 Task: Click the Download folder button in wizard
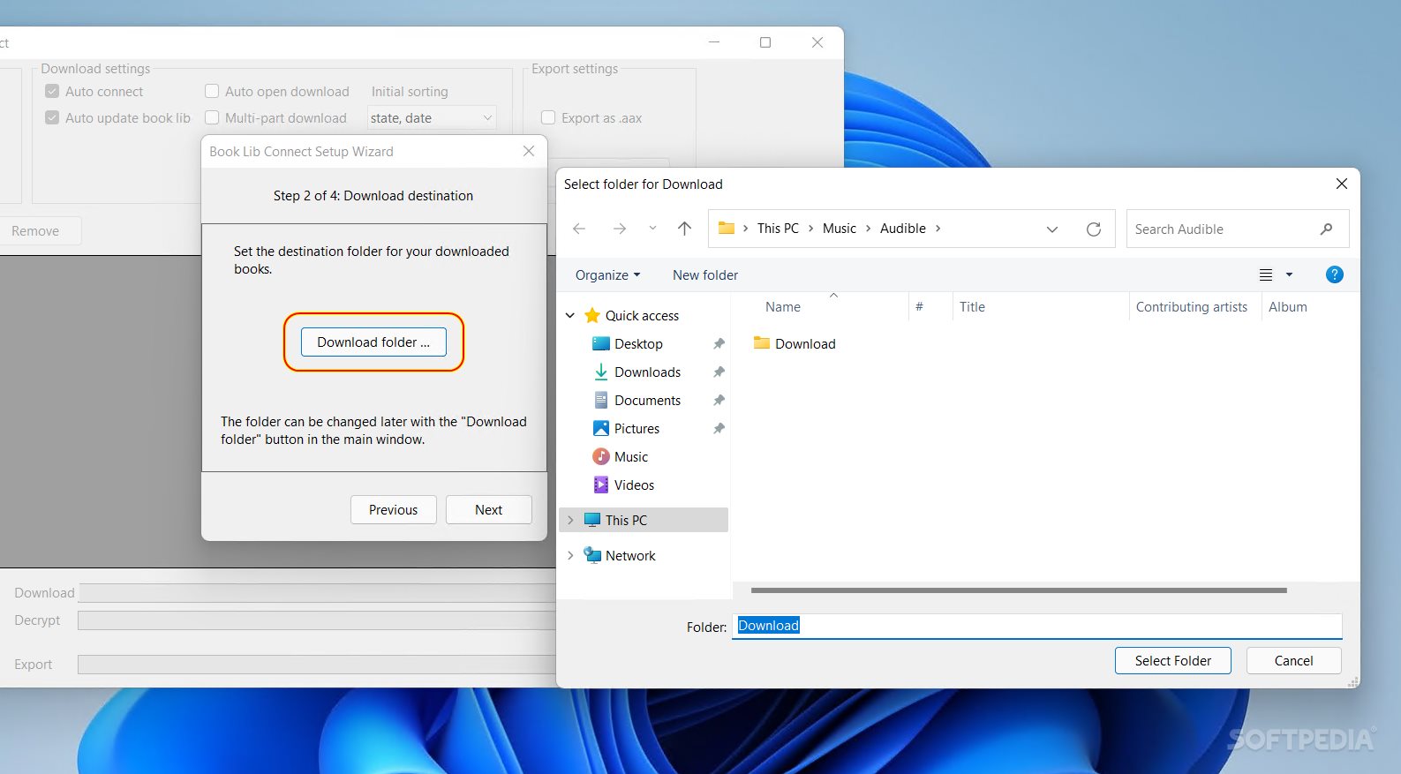click(373, 342)
